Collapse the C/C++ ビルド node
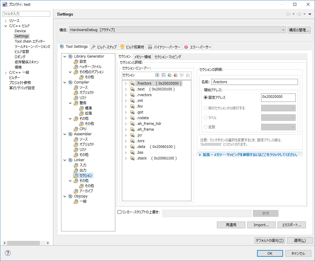Image resolution: width=315 pixels, height=261 pixels. (x=6, y=26)
